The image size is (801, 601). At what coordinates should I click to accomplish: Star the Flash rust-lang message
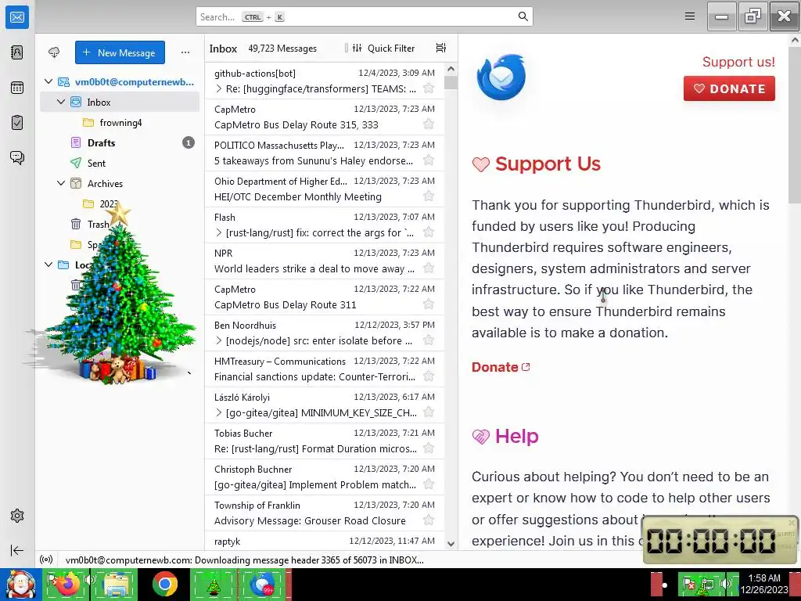429,232
